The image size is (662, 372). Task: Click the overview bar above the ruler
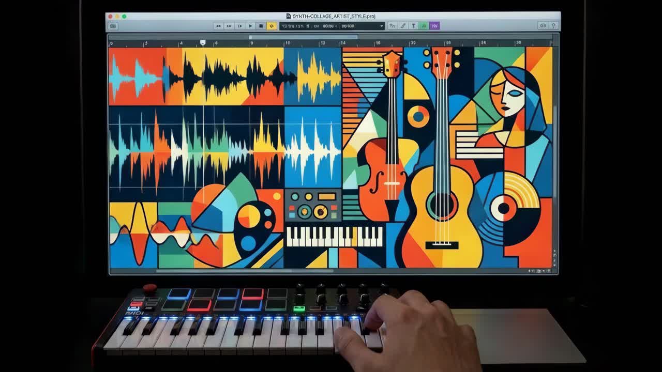[303, 37]
